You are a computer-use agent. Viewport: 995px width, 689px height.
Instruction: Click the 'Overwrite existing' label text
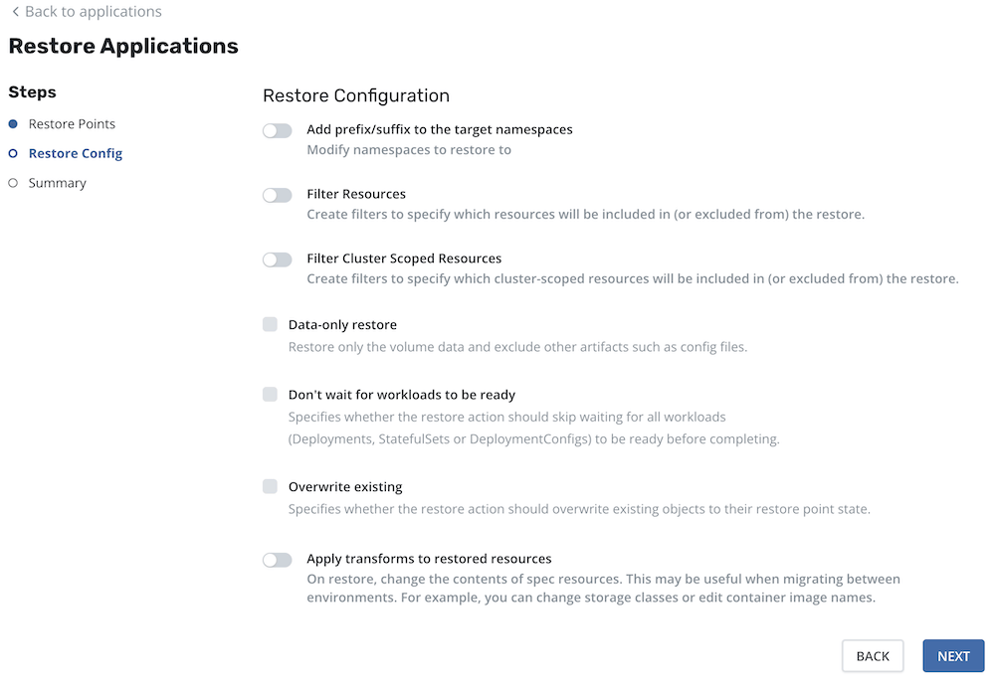pos(345,487)
